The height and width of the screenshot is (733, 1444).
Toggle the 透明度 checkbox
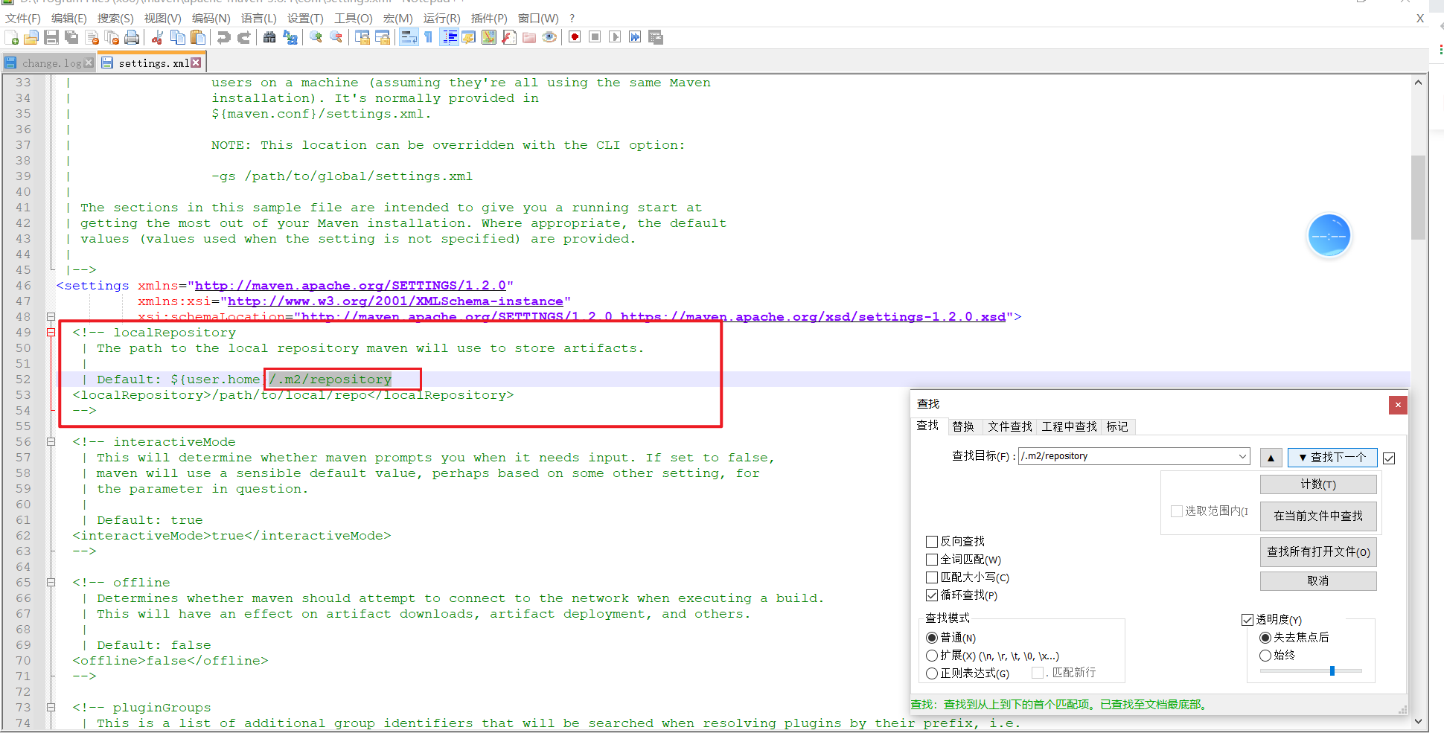coord(1247,620)
